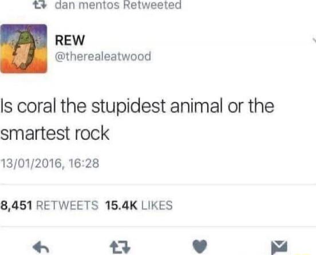Click the RETWEETS label

(67, 205)
